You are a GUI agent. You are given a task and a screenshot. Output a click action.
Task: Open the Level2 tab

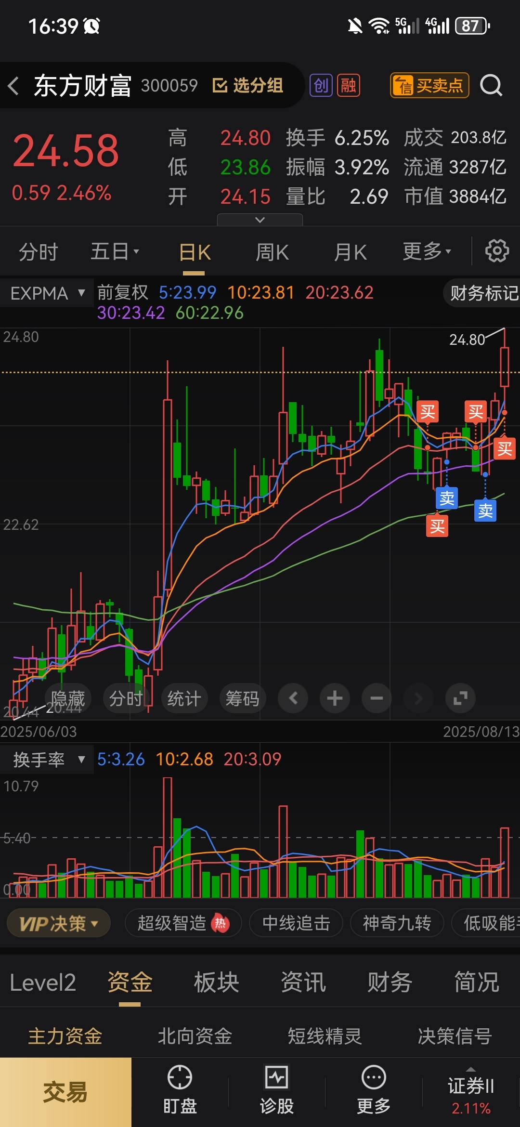pyautogui.click(x=43, y=982)
